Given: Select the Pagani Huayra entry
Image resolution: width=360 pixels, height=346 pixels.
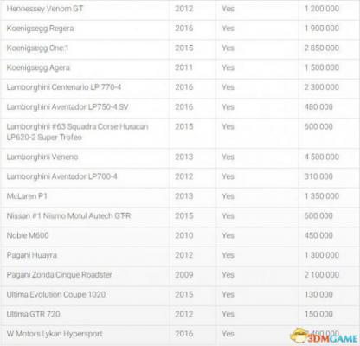Looking at the screenshot, I should pos(32,255).
